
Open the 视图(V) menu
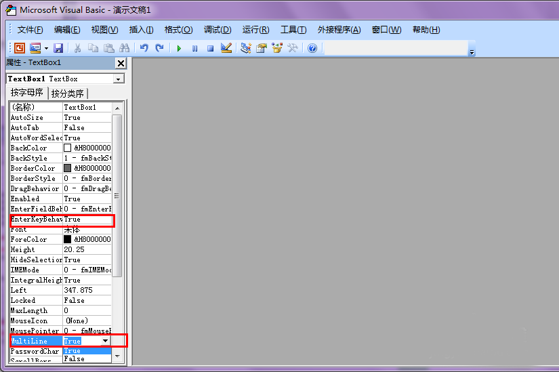pos(104,30)
